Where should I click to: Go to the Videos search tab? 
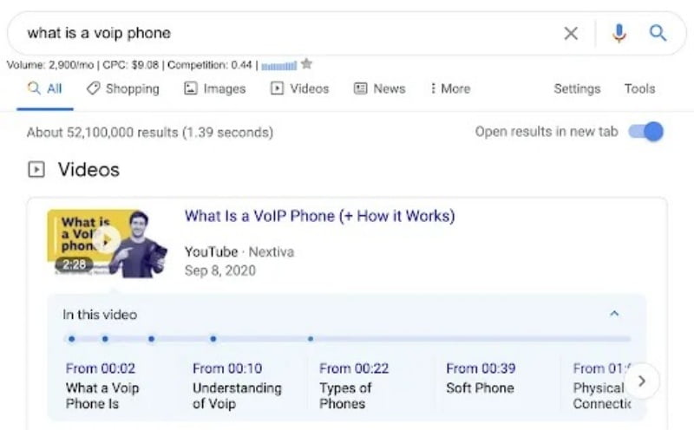point(300,88)
